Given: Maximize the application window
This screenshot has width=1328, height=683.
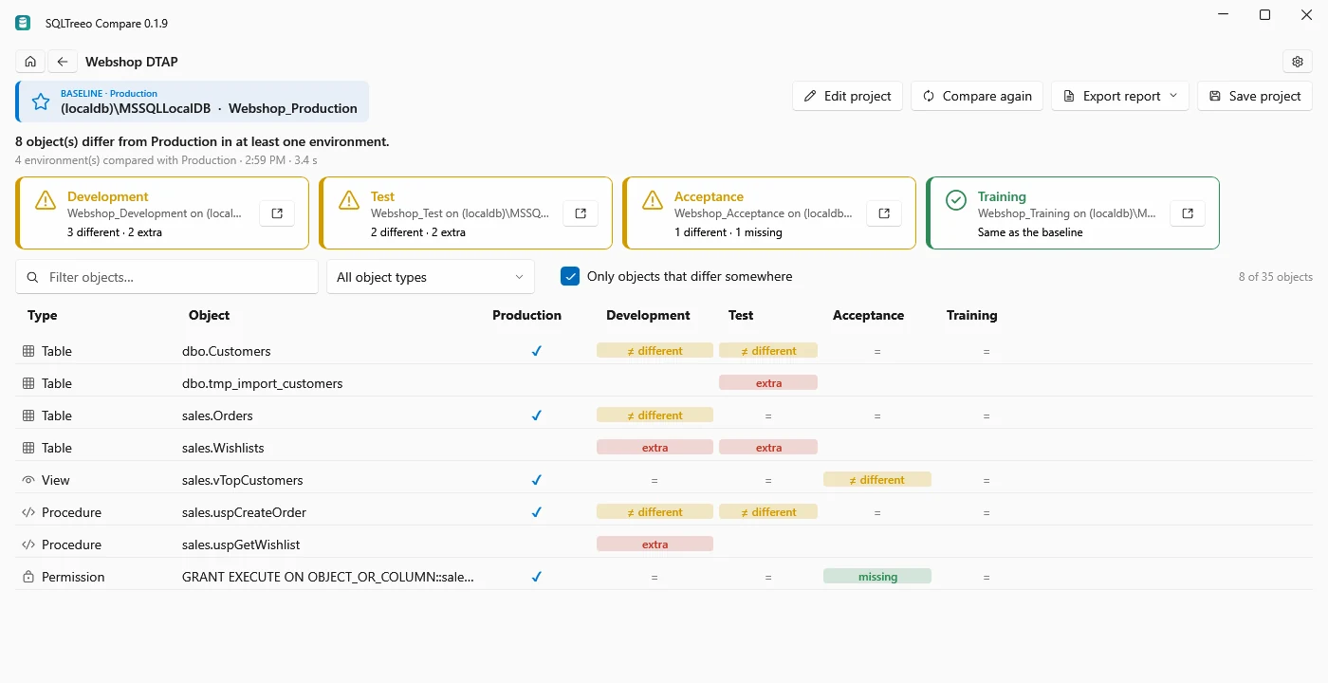Looking at the screenshot, I should click(x=1264, y=14).
